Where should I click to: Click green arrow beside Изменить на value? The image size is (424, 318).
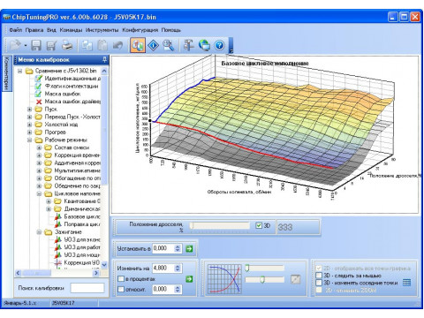click(x=189, y=279)
